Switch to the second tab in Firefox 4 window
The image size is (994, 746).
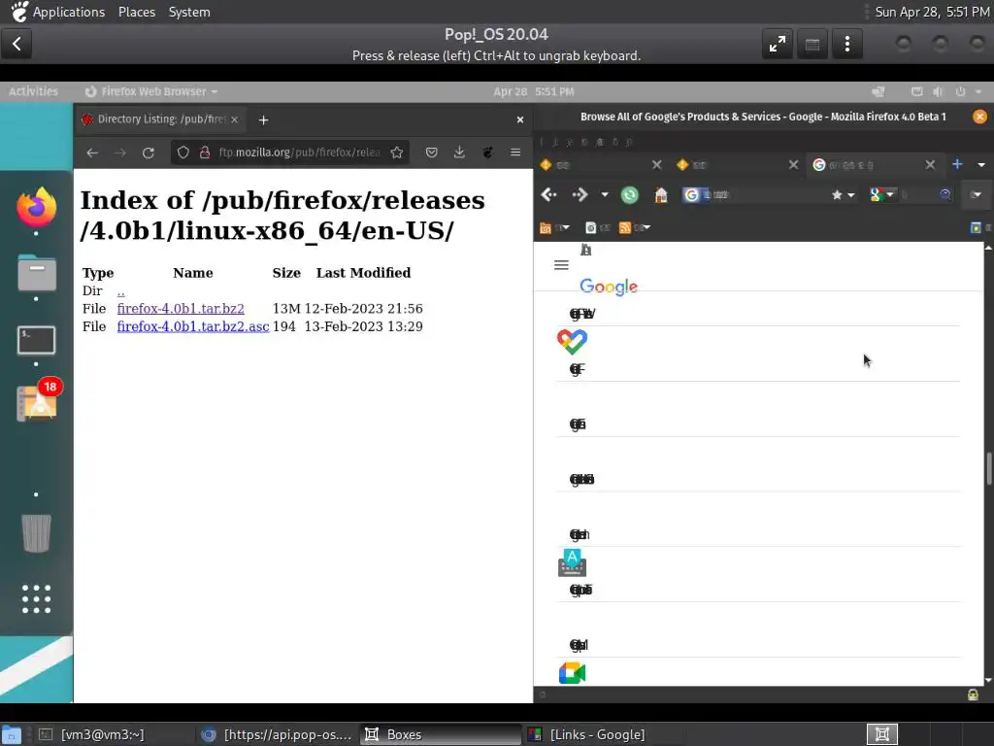point(737,165)
